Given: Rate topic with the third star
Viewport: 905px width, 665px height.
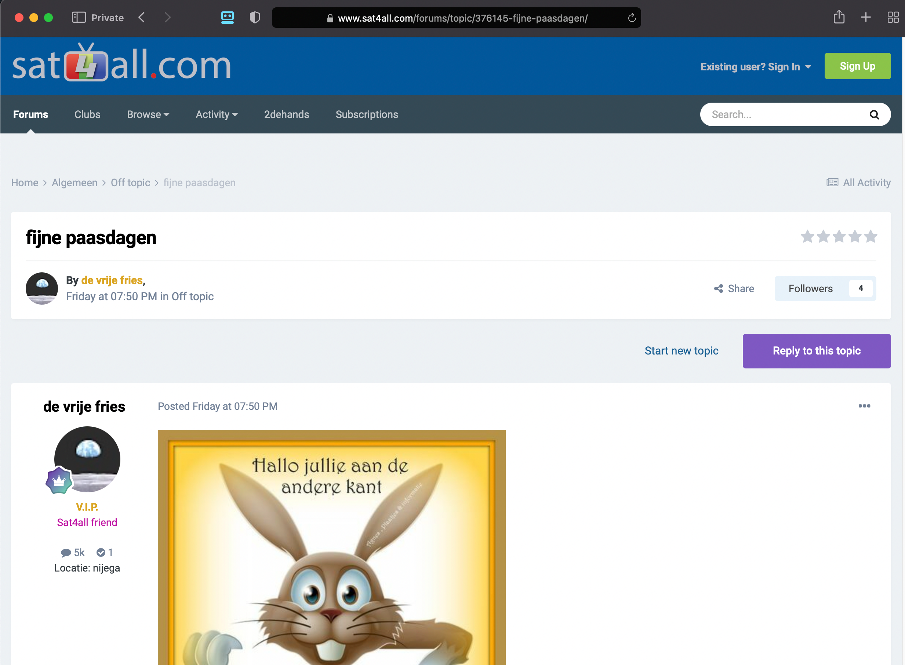Looking at the screenshot, I should coord(839,236).
